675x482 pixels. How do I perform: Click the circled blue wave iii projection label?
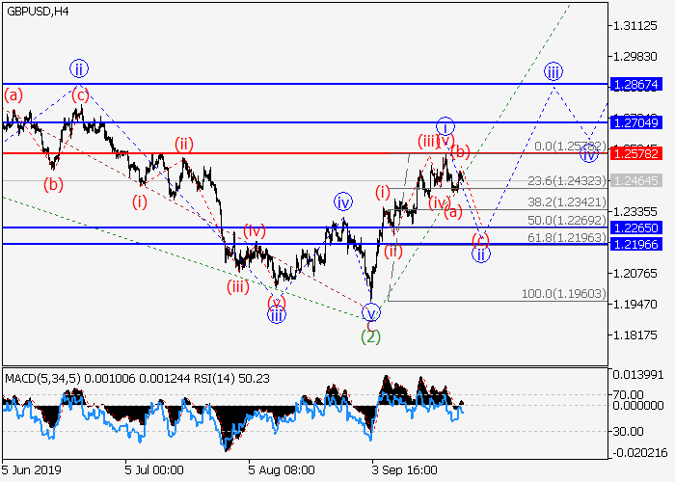pyautogui.click(x=553, y=71)
